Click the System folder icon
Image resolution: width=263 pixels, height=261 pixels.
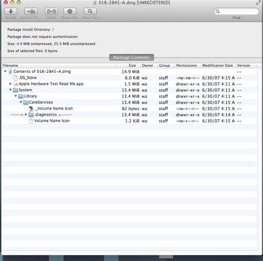point(16,90)
